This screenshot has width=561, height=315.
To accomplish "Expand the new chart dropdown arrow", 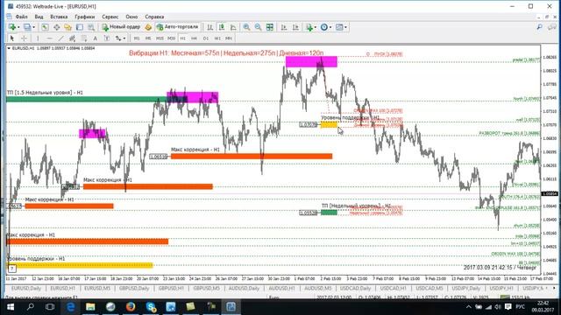I will tap(18, 27).
